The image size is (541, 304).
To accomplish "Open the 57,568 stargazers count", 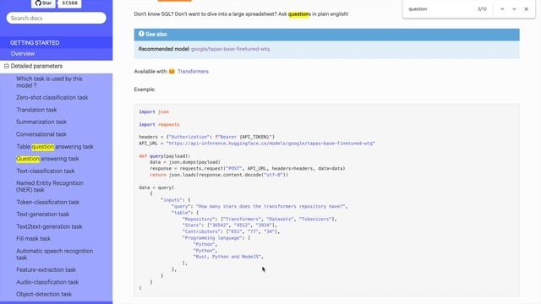I will point(69,3).
